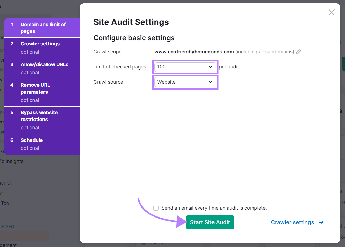Click the domain www.ecofriendlyhomegoods.com text
The image size is (345, 247).
point(194,52)
